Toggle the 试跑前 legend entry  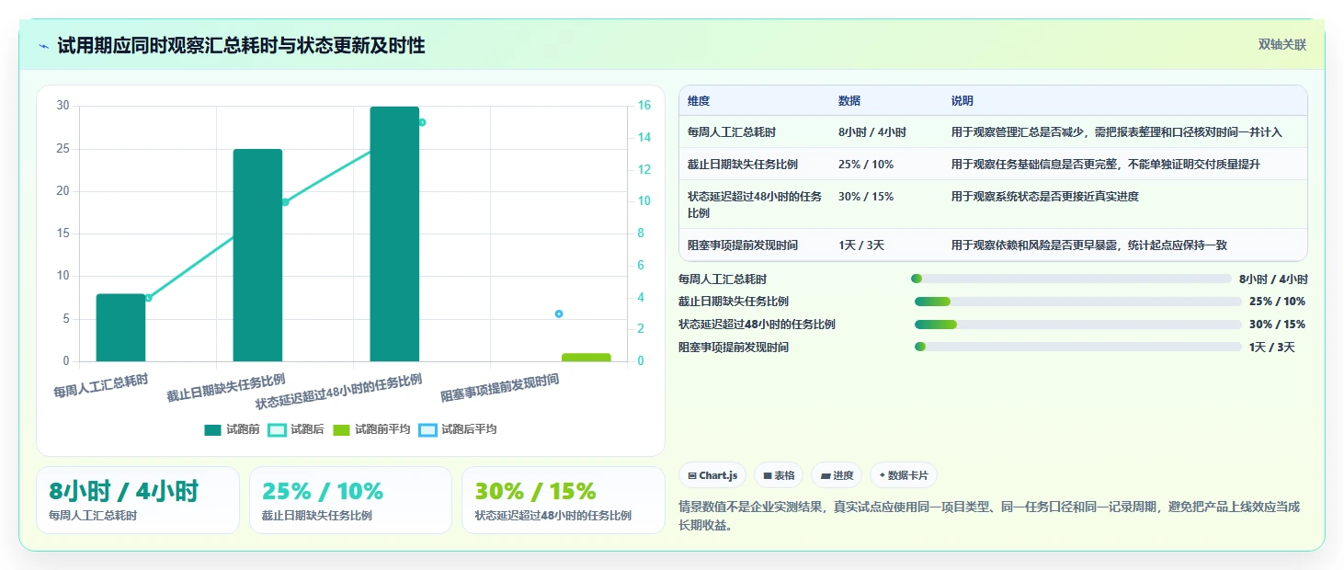point(232,429)
